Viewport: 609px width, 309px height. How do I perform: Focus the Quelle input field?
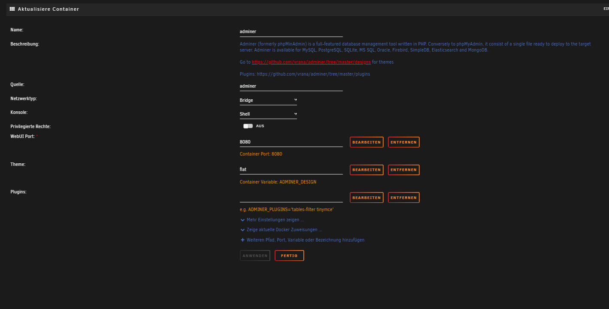pos(291,86)
